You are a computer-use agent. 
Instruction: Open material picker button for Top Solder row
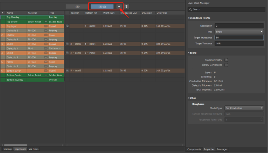[x=45, y=21]
